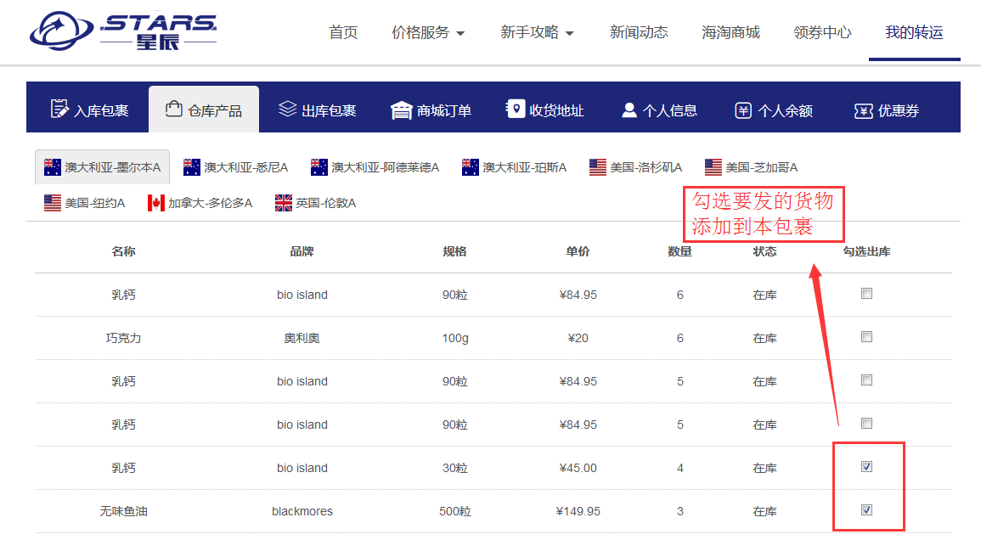The height and width of the screenshot is (540, 981).
Task: Click the 商城订单 shop icon
Action: click(x=401, y=110)
